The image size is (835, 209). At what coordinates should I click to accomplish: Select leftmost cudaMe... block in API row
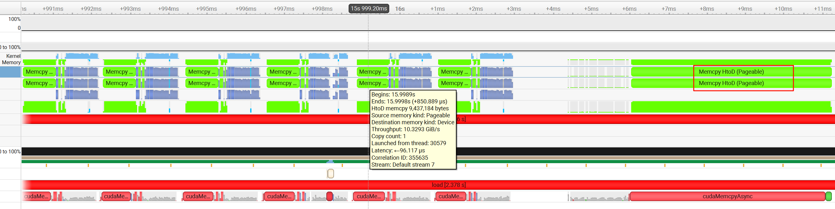click(x=36, y=196)
